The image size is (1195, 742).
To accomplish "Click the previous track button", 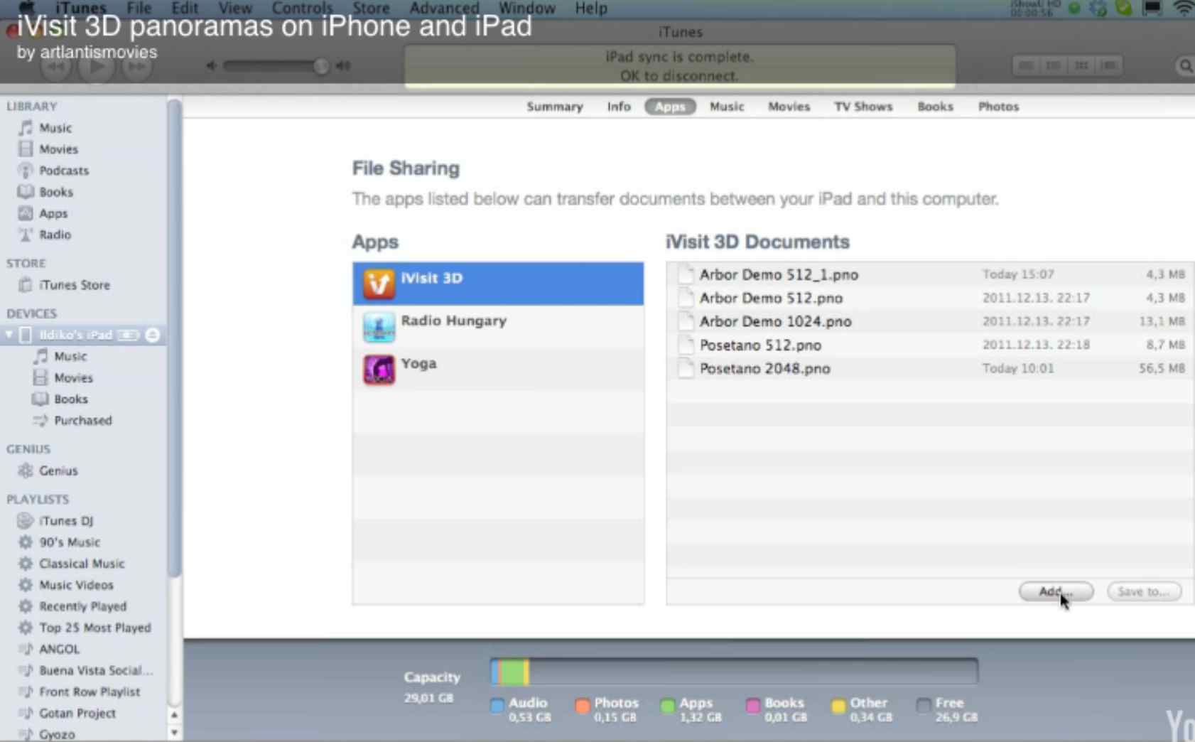I will click(x=55, y=67).
